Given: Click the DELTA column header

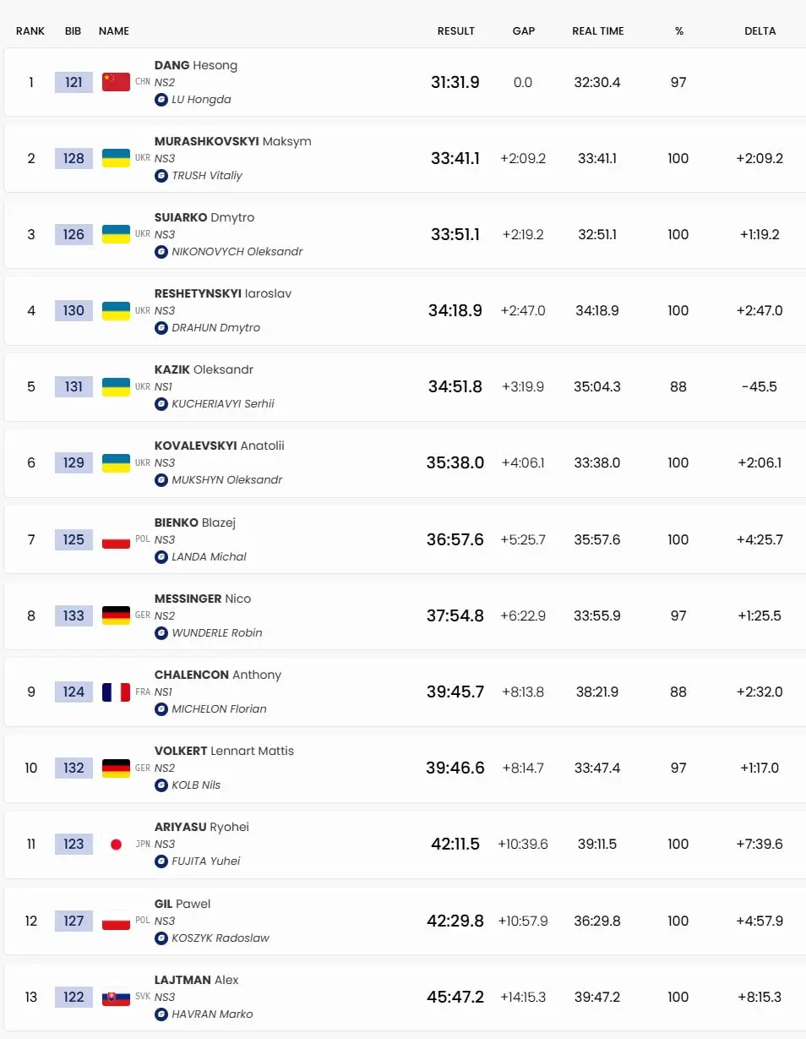Looking at the screenshot, I should coord(760,30).
